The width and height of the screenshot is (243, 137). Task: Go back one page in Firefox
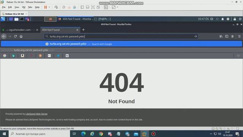(x=4, y=37)
